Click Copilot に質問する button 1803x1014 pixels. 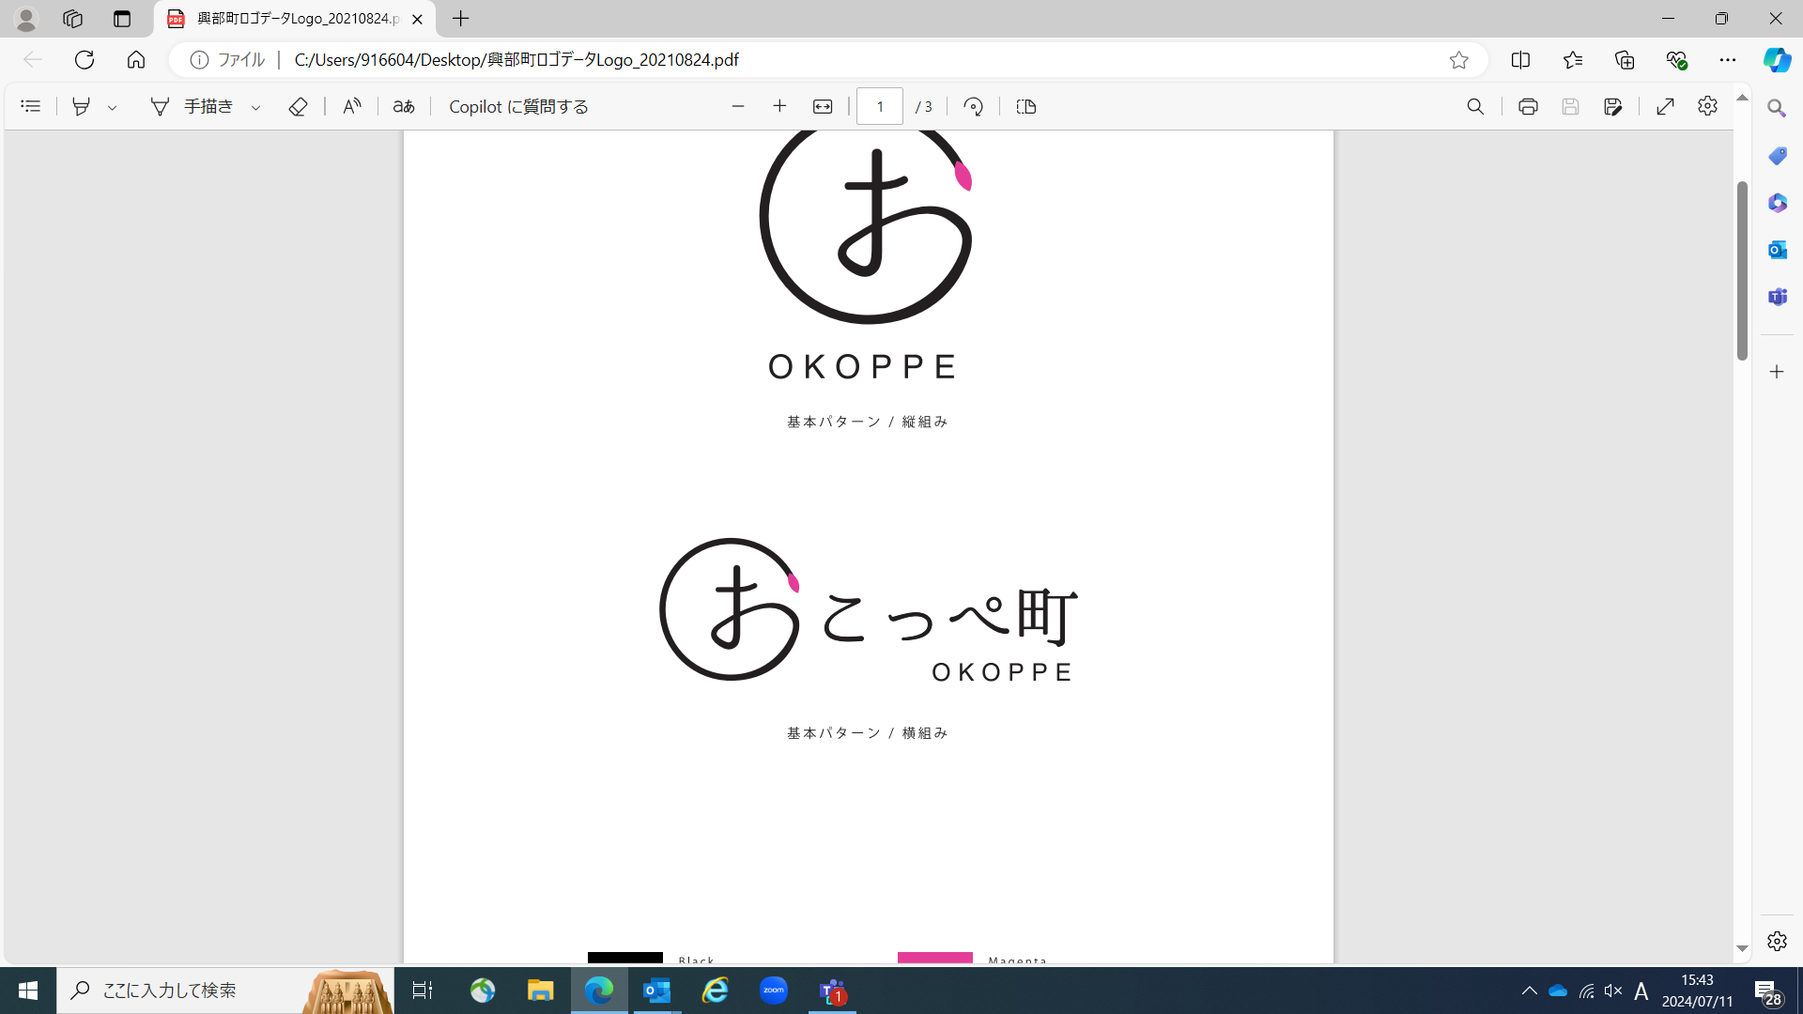pos(518,106)
